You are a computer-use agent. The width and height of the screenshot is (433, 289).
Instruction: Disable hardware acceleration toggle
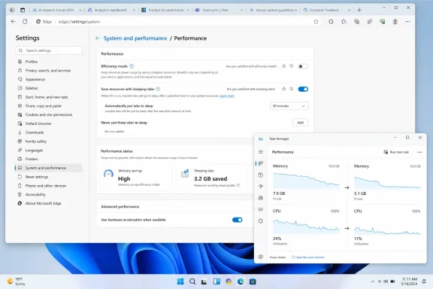coord(238,220)
